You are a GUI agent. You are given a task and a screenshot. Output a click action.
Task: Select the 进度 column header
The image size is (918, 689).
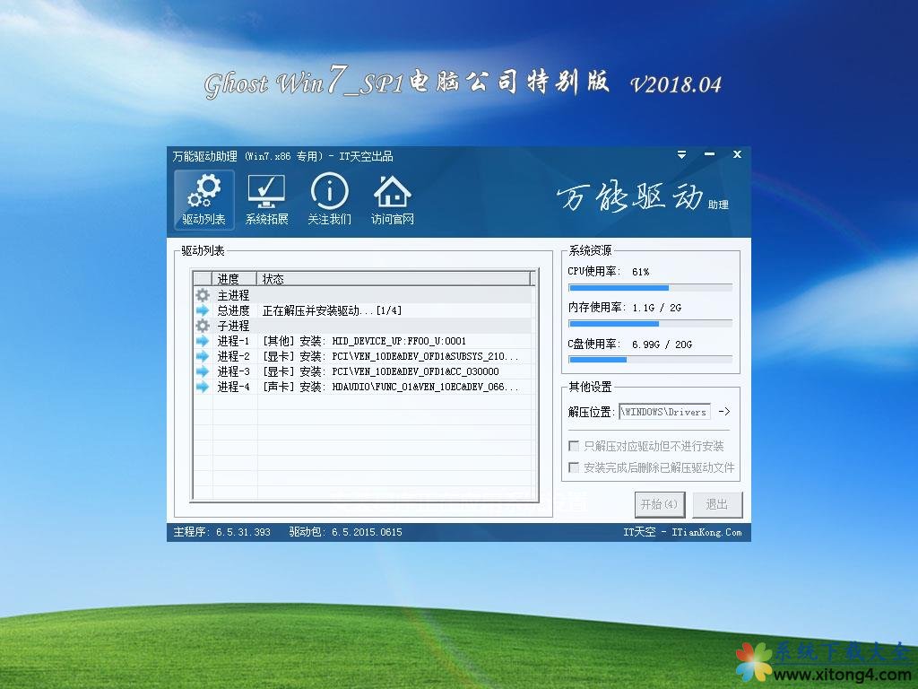pos(234,279)
